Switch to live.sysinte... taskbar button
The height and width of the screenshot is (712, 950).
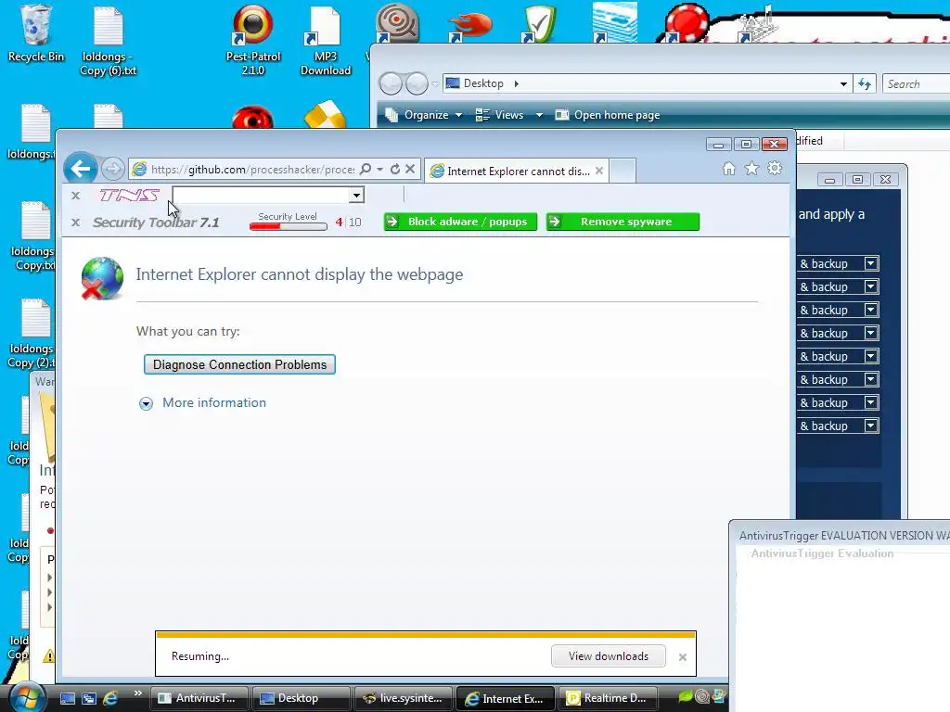point(404,698)
